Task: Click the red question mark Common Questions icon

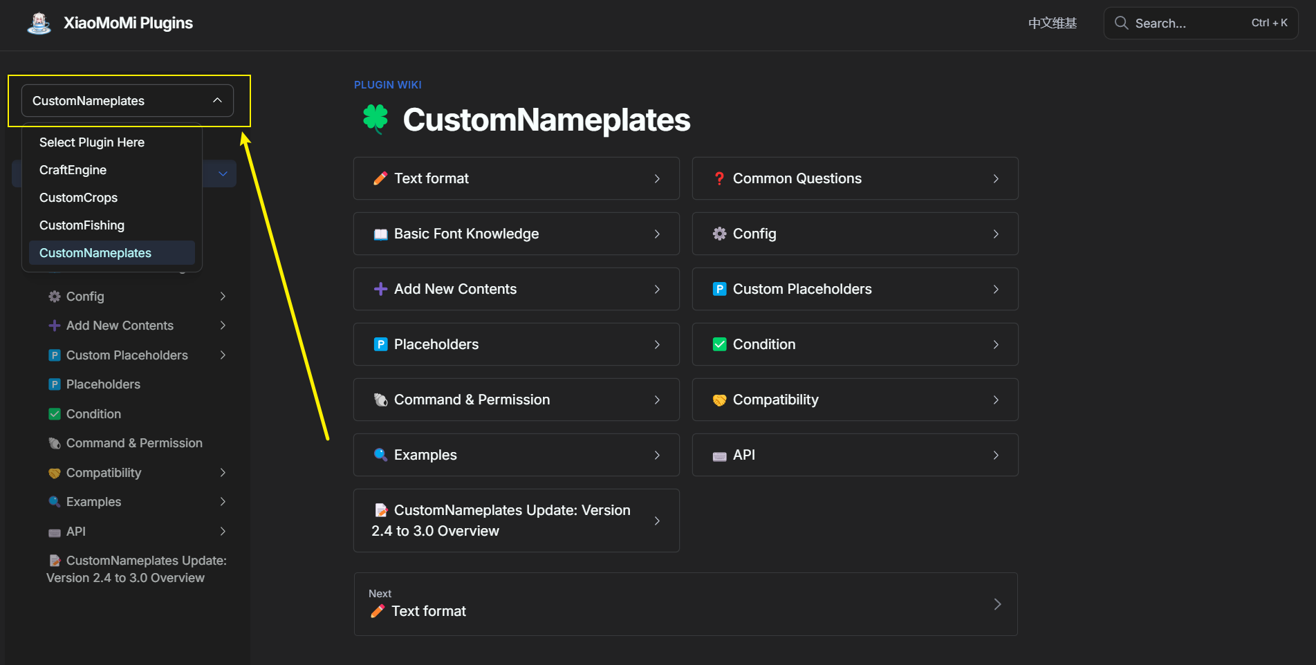Action: (719, 178)
